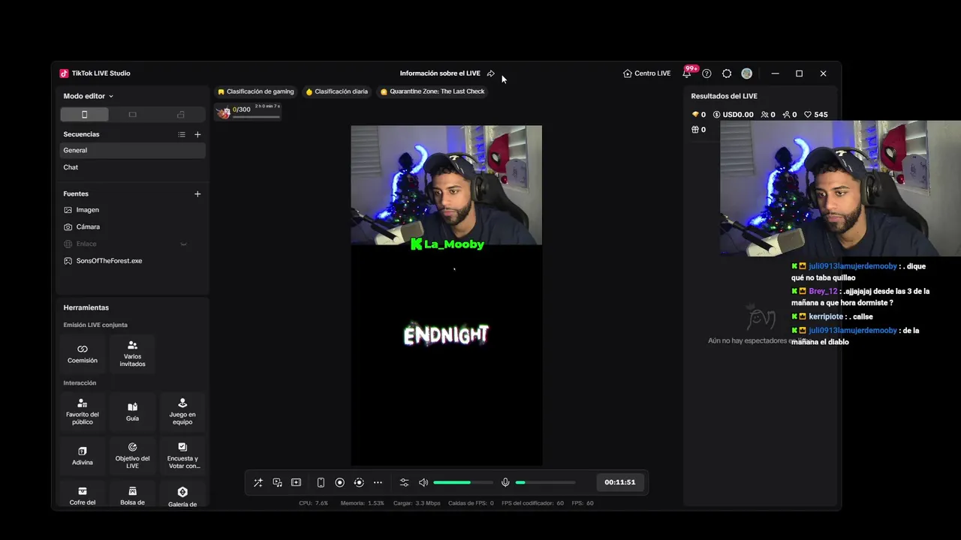The height and width of the screenshot is (540, 961).
Task: Open the Favorito del público tool
Action: tap(83, 411)
